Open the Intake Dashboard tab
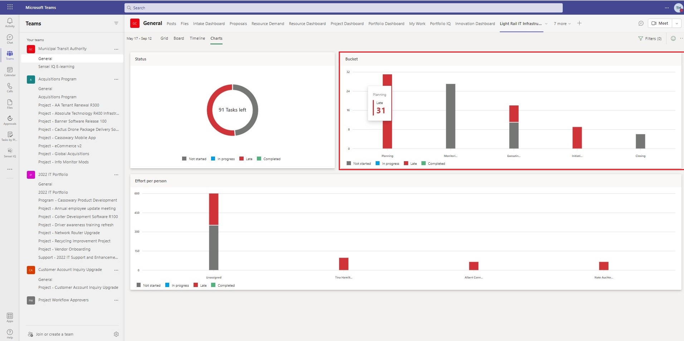 (x=209, y=24)
